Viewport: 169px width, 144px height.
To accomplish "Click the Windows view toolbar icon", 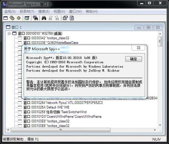I will click(5, 18).
